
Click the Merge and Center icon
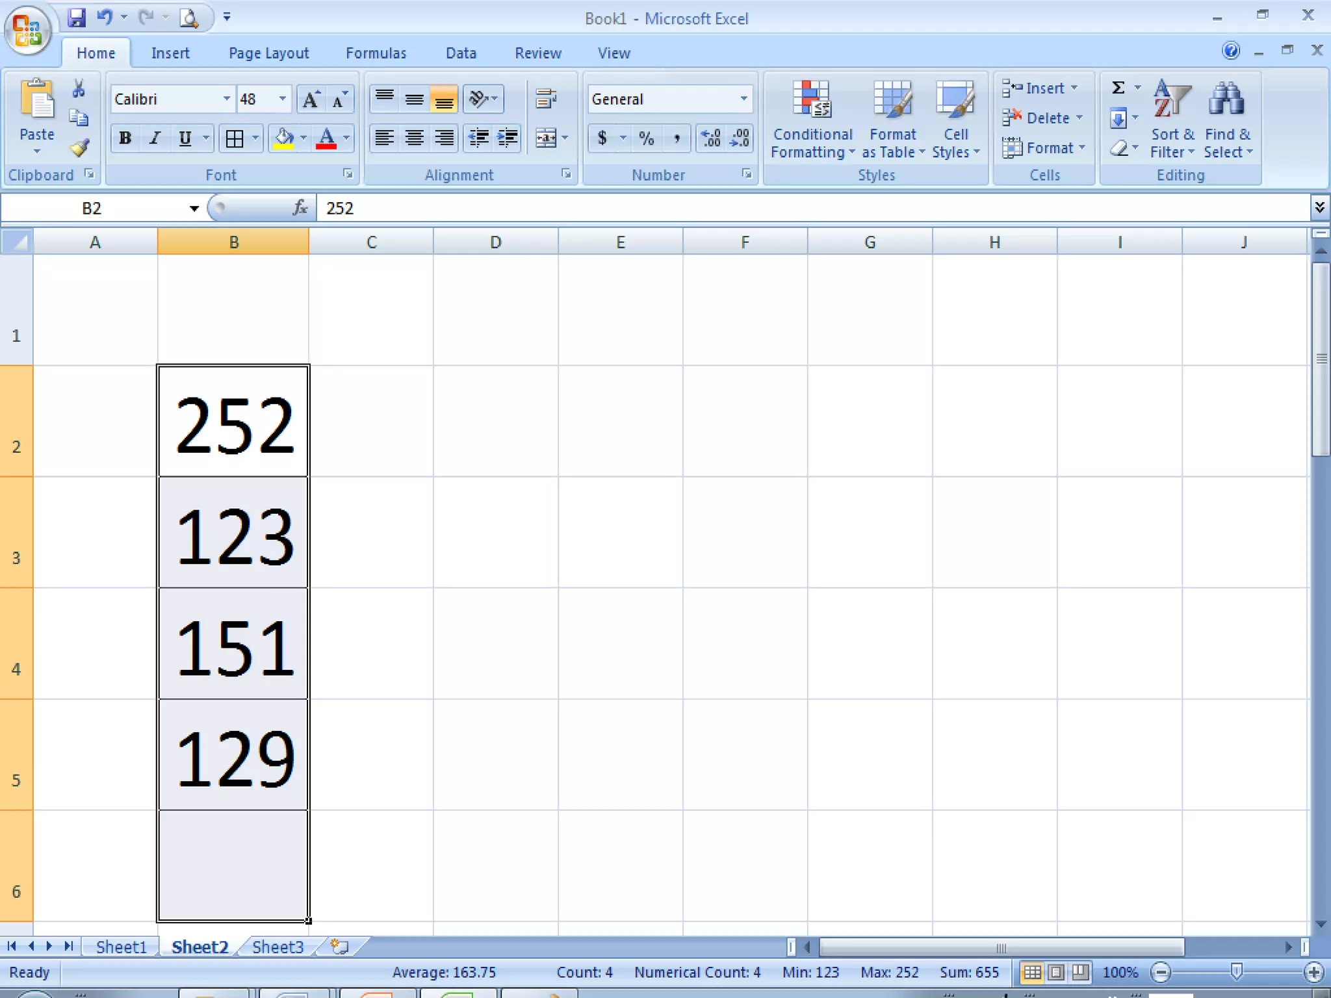point(545,138)
